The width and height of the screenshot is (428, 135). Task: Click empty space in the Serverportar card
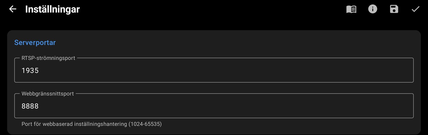241,43
